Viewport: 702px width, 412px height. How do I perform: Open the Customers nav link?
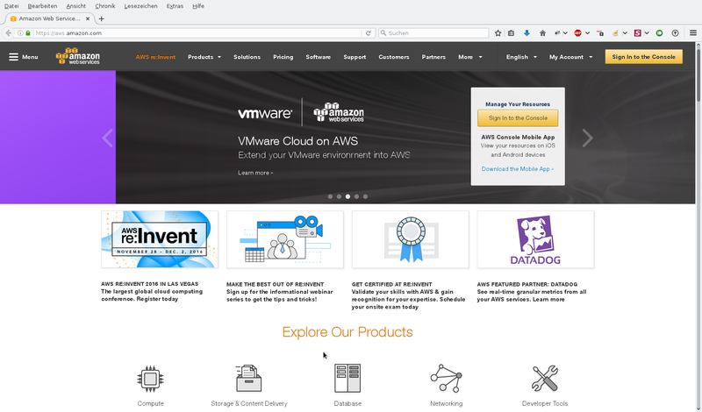(x=394, y=57)
